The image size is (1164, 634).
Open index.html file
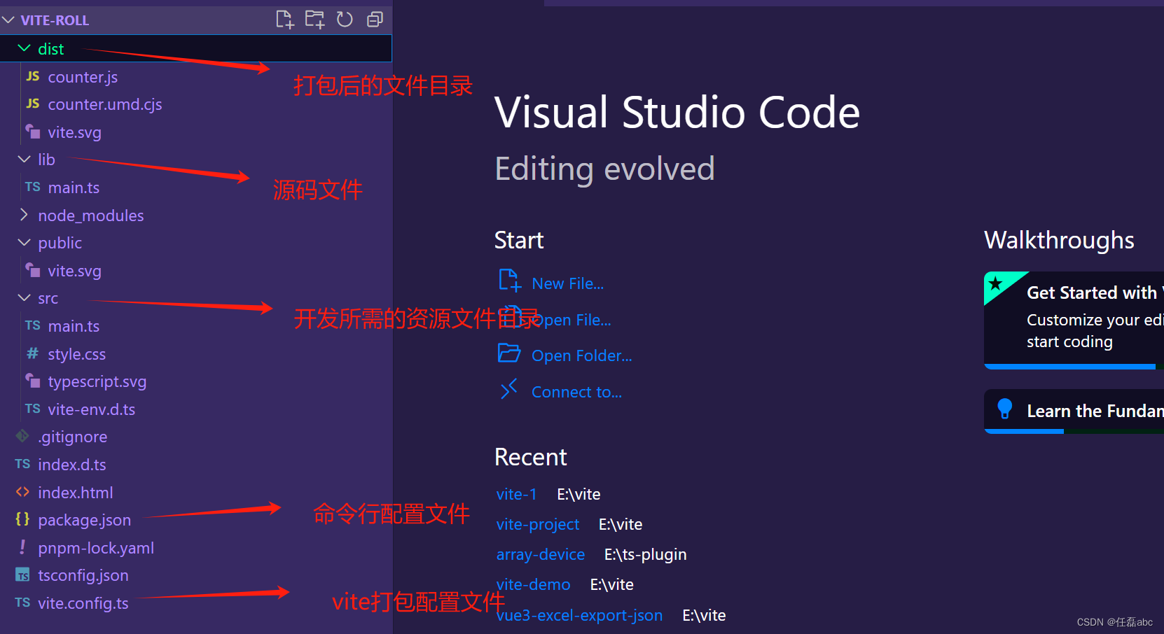tap(76, 493)
